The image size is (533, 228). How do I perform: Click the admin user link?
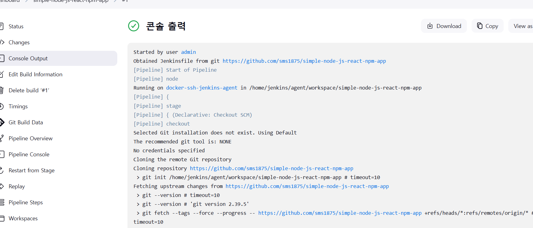point(188,52)
